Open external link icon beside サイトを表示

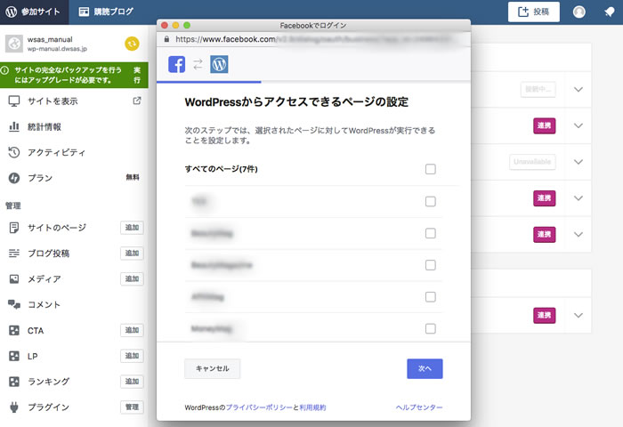click(x=136, y=101)
